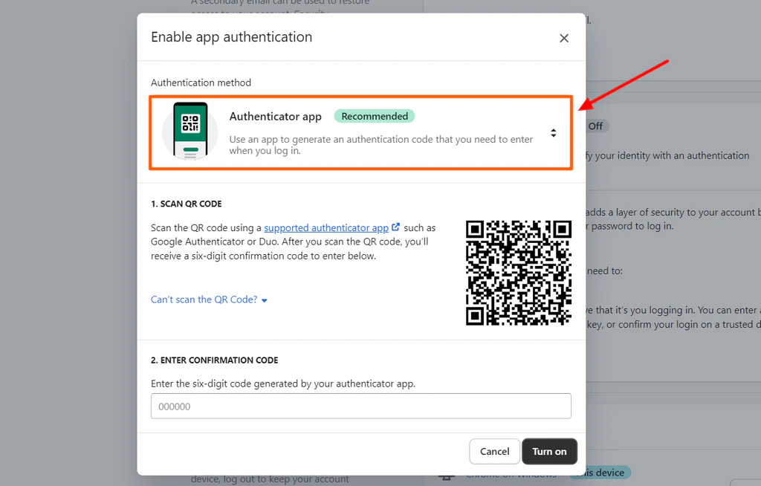Click the Enable app authentication title
The width and height of the screenshot is (761, 486).
tap(232, 37)
